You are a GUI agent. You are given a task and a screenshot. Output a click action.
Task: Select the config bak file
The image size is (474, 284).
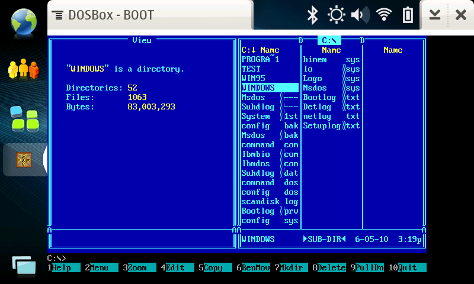tap(270, 125)
